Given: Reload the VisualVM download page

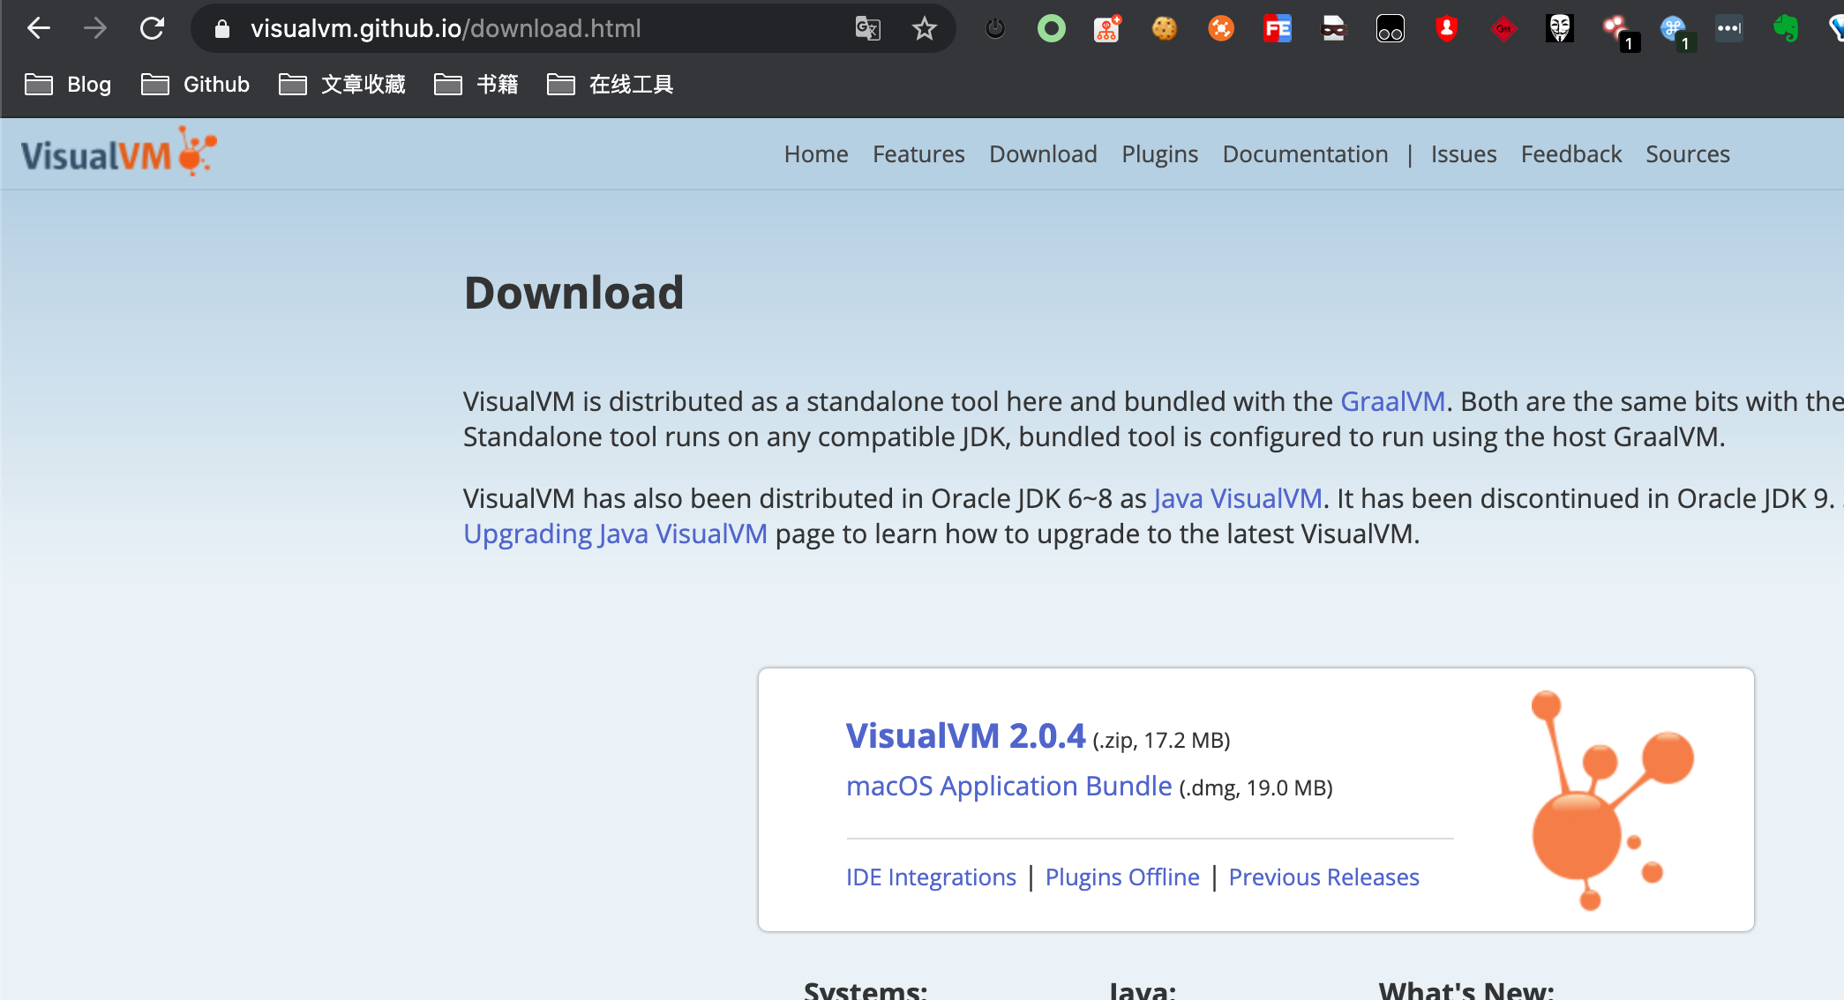Looking at the screenshot, I should (152, 28).
